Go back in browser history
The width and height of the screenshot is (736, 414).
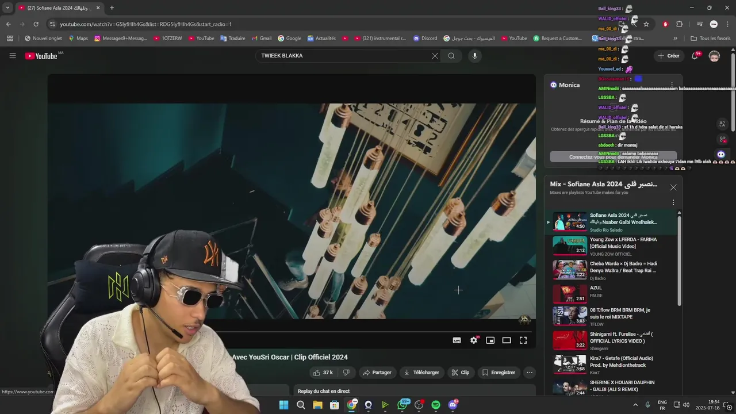point(8,24)
